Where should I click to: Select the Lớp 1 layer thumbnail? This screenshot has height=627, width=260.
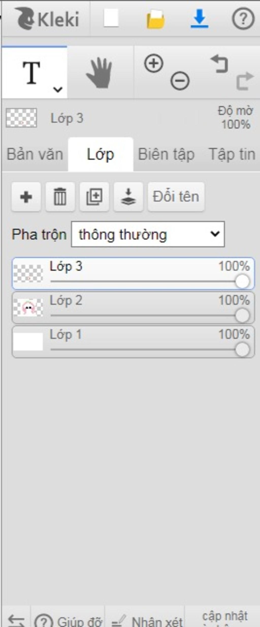point(28,342)
